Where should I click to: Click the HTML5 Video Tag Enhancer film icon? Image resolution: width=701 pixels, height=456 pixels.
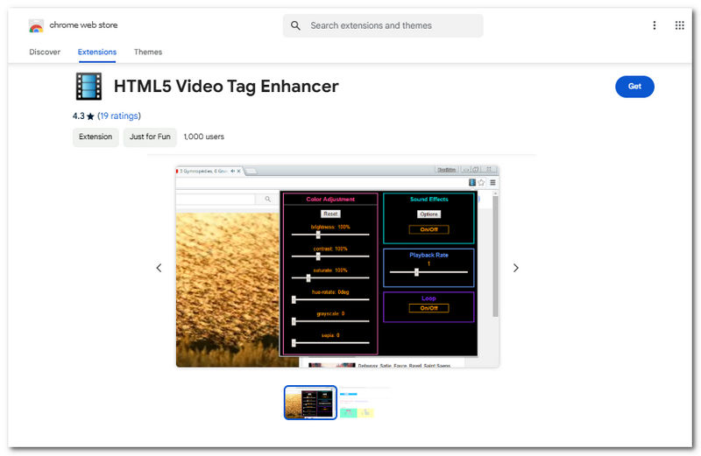pos(88,87)
